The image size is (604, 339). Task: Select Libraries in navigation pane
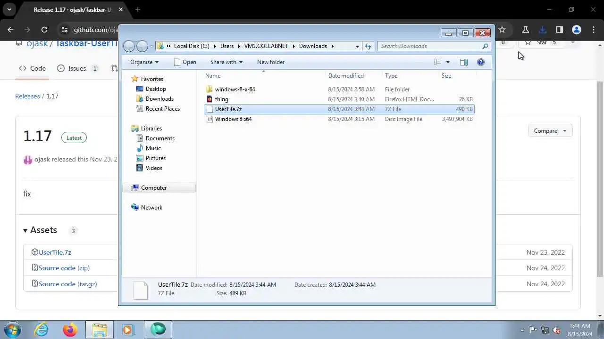[x=151, y=129]
